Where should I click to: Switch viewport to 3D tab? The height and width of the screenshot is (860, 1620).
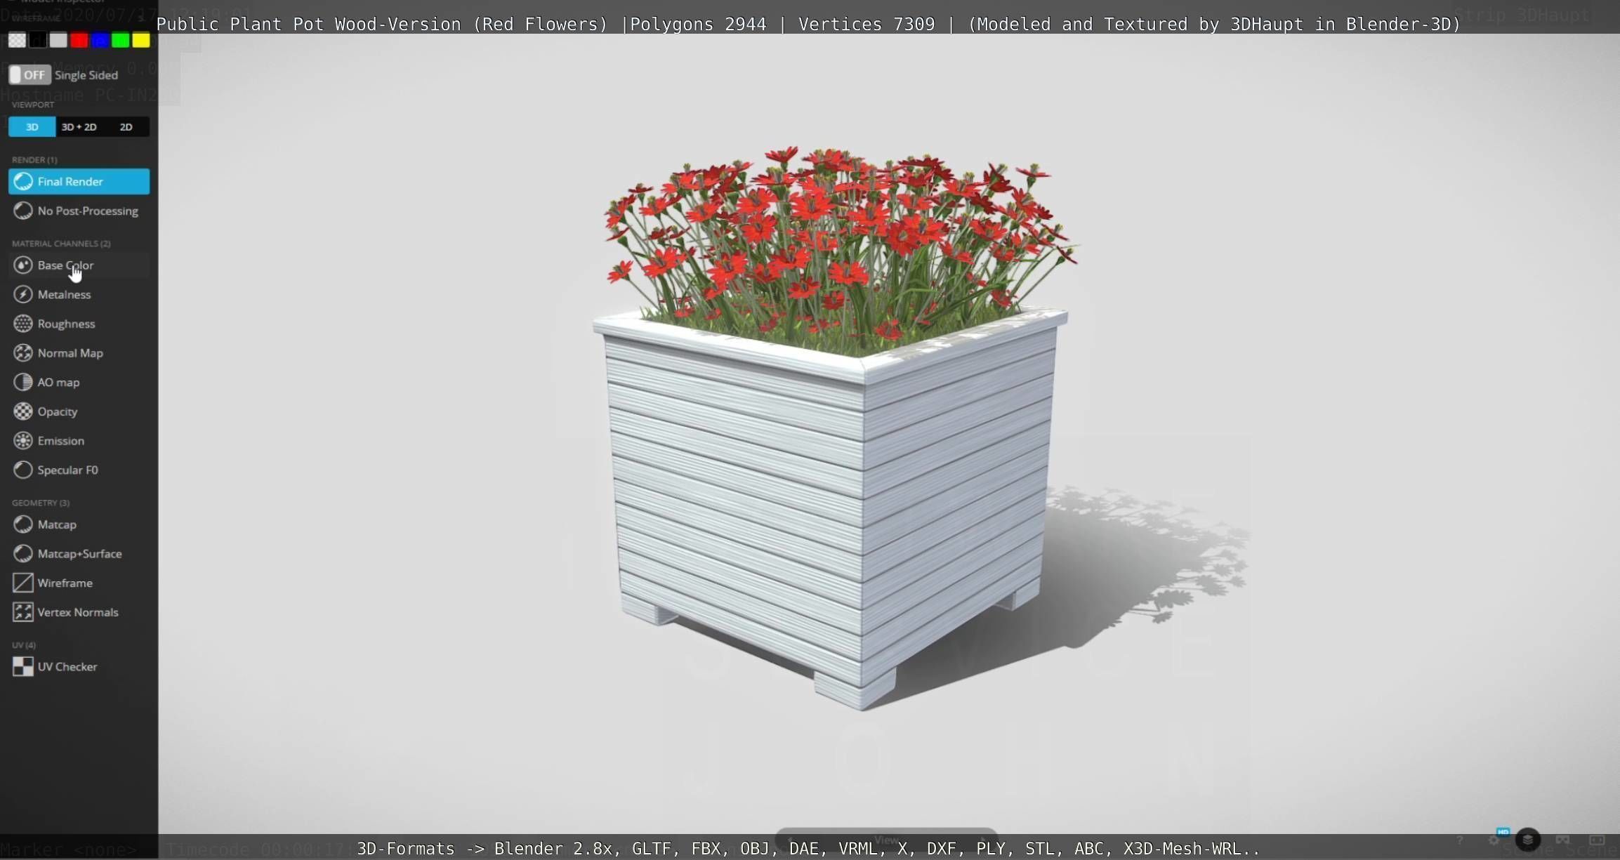[x=32, y=127]
